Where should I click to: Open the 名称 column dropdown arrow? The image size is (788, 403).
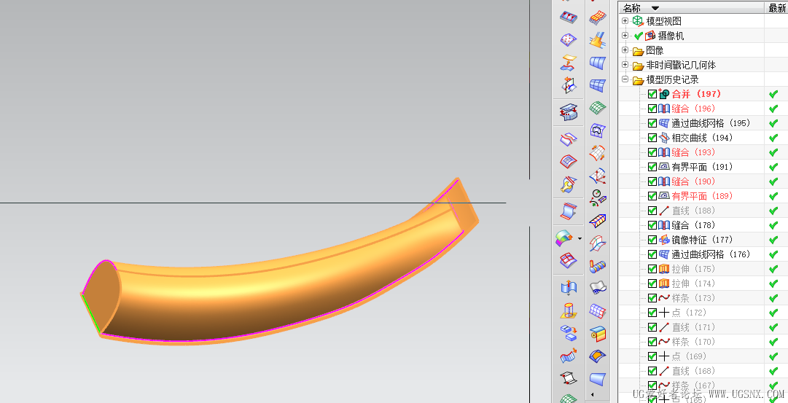655,8
